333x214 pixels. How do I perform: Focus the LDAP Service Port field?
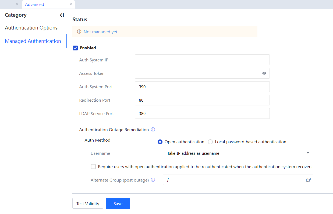point(202,113)
